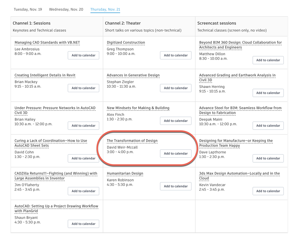Viewport: 301px width, 244px height.
Task: Open Advanced Grading and Earthwork Analysis link
Action: tap(237, 75)
